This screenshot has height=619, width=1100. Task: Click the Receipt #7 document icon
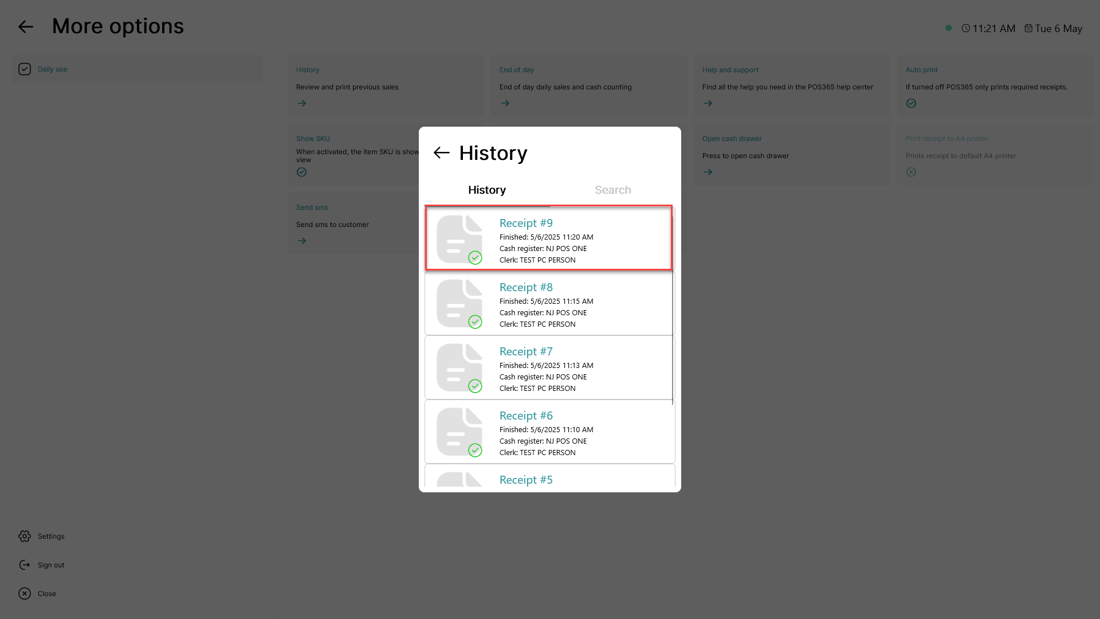459,368
